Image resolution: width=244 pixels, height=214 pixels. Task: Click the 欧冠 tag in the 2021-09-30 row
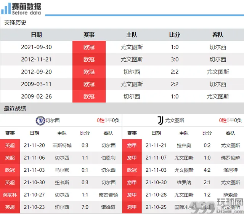click(89, 47)
